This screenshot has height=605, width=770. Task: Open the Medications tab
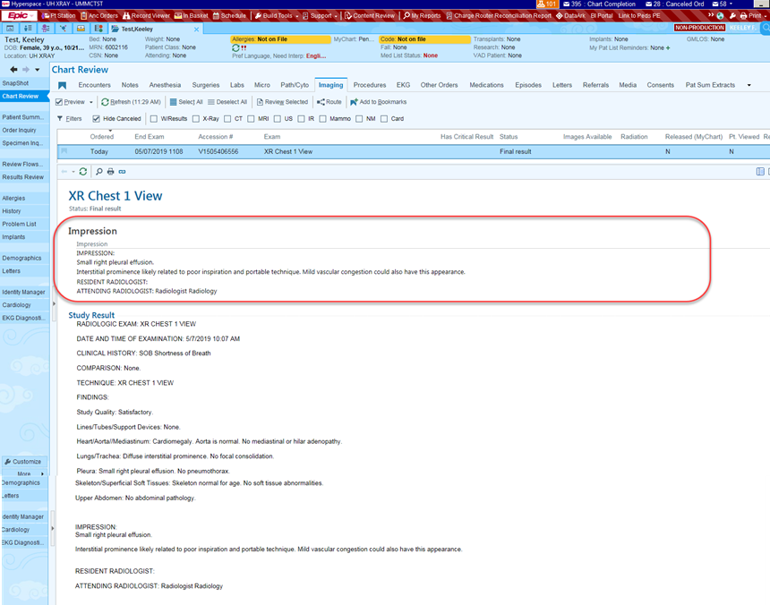click(x=487, y=85)
